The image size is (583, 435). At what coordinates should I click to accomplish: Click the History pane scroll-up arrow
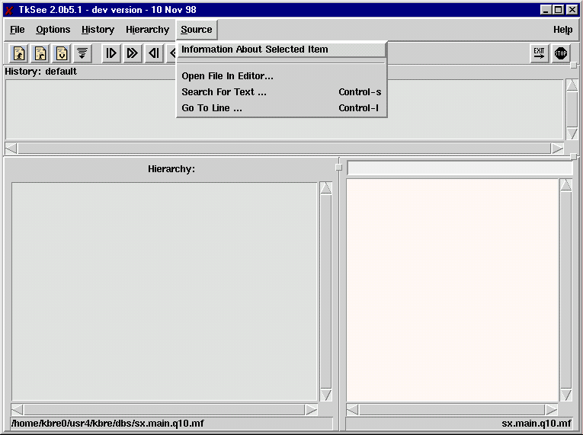(x=572, y=85)
